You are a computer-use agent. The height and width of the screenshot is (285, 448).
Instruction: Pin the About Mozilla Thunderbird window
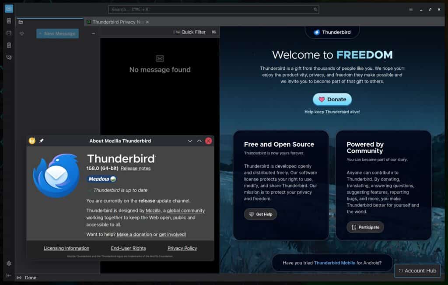pyautogui.click(x=42, y=141)
